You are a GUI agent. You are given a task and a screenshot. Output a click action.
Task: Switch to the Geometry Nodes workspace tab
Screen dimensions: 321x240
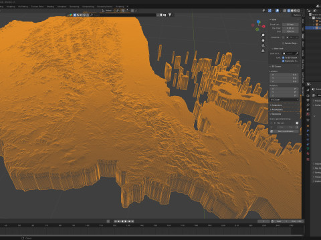(x=104, y=7)
